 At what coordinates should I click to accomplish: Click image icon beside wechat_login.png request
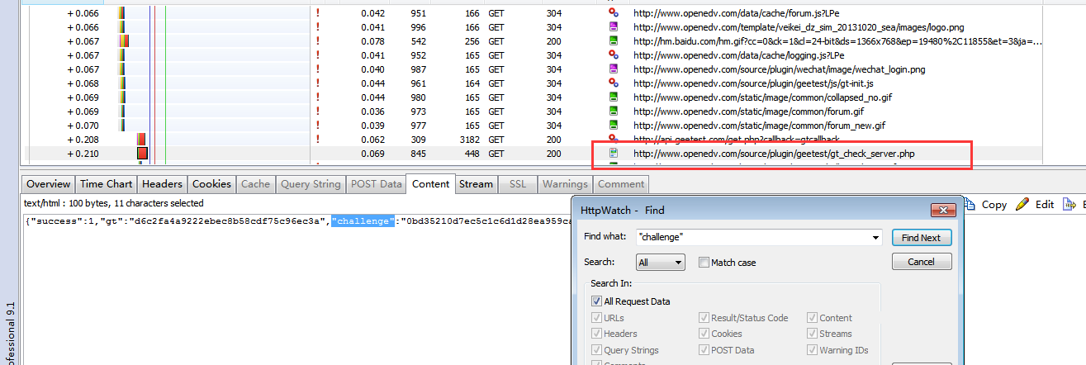613,69
